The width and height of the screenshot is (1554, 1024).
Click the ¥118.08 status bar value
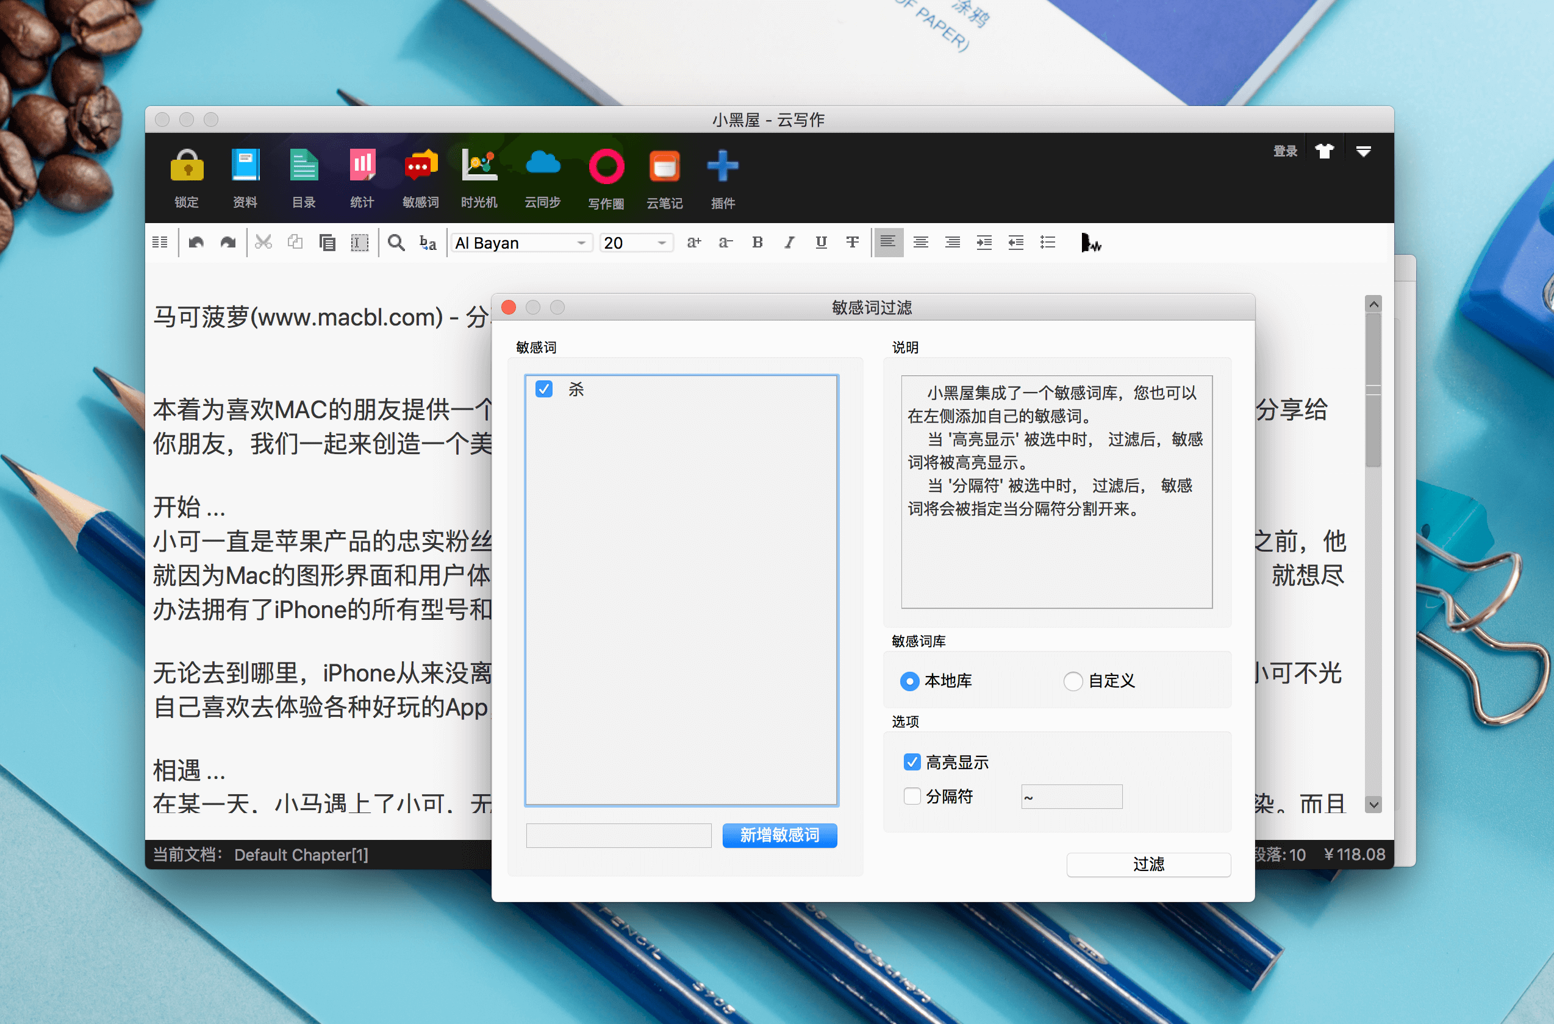1354,854
